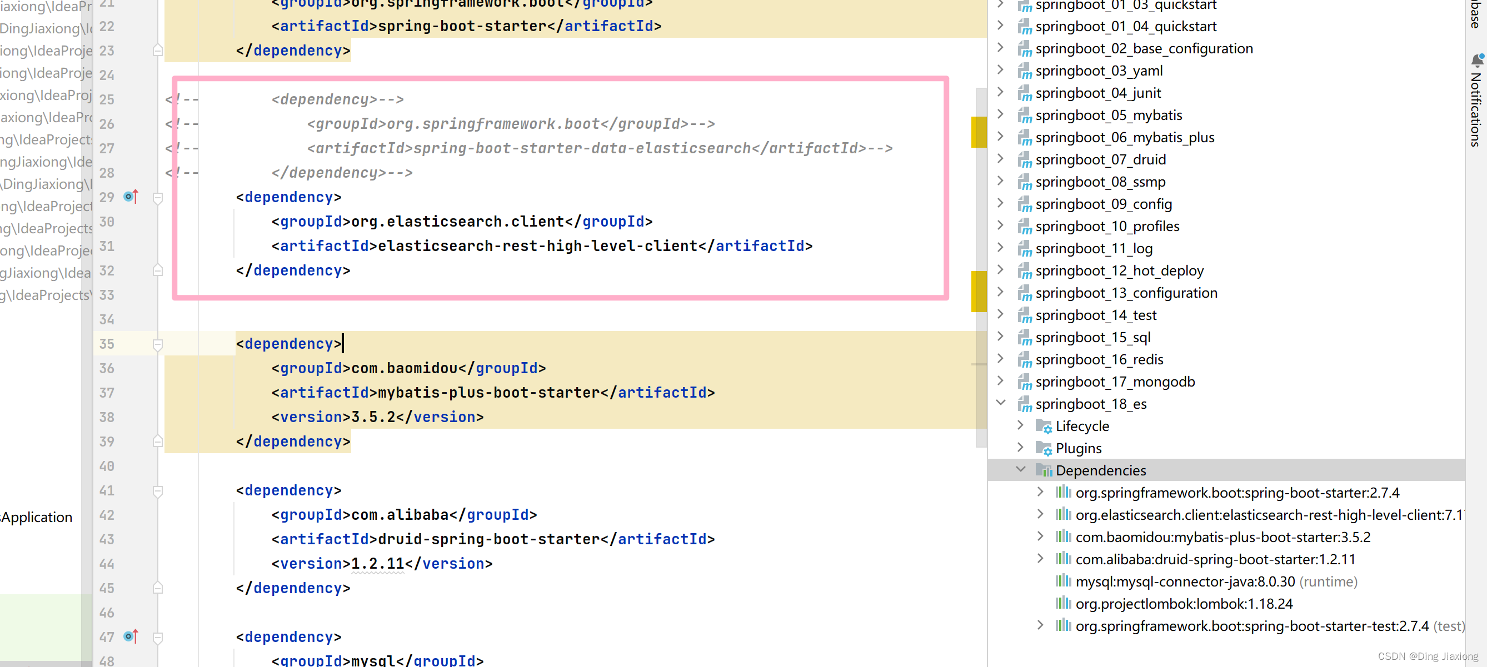1487x667 pixels.
Task: Click the springboot_06_mybatis_plus module icon
Action: coord(1025,137)
